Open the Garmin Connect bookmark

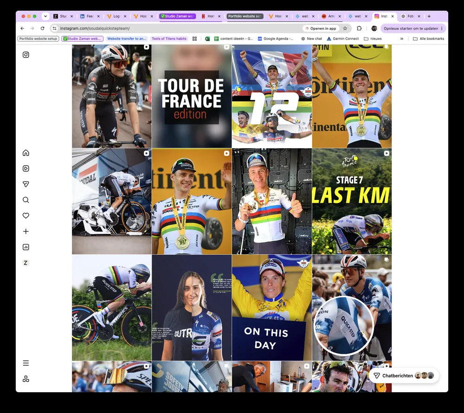pos(343,39)
